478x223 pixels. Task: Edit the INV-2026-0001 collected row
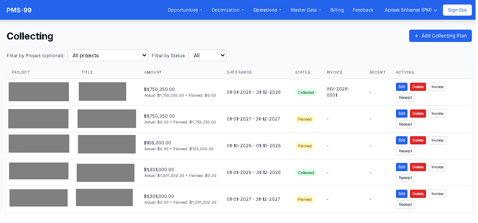[x=401, y=87]
